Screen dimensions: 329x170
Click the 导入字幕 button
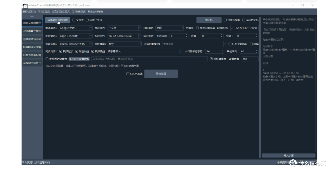[288, 155]
